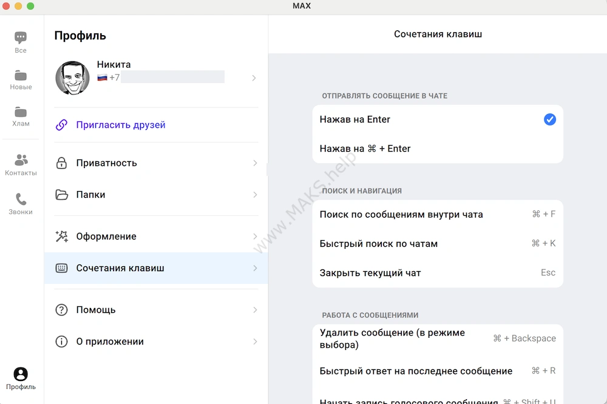Image resolution: width=607 pixels, height=404 pixels.
Task: Click the Закрыть текущий чат shortcut row
Action: pos(437,273)
